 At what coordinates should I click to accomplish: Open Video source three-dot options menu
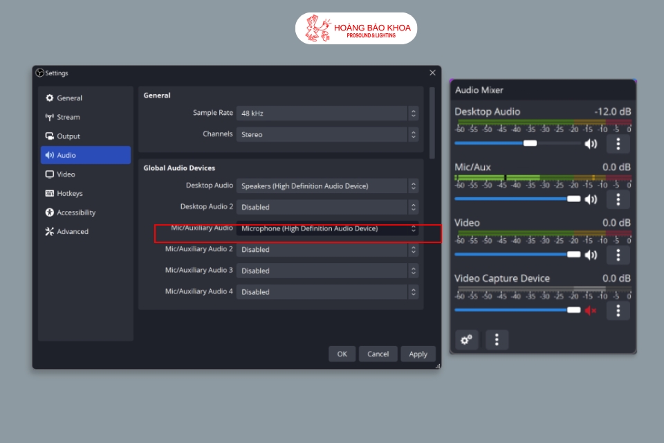[618, 255]
